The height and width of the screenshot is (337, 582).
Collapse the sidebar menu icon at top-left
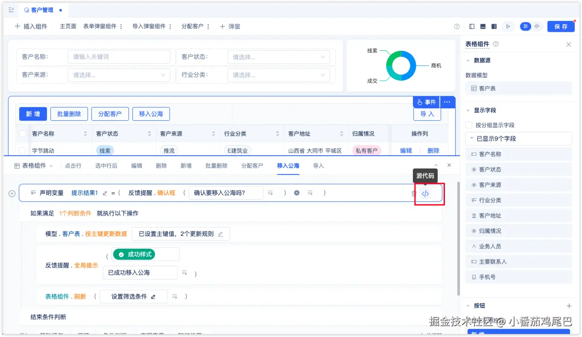tap(11, 10)
